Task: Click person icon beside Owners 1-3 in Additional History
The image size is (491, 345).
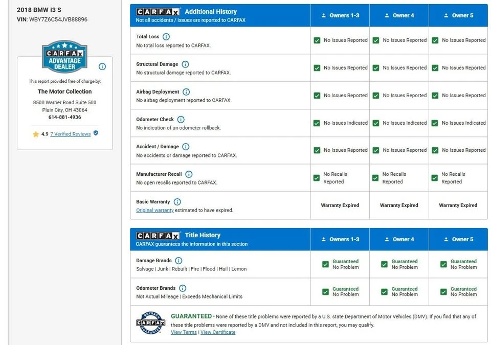Action: coord(323,15)
